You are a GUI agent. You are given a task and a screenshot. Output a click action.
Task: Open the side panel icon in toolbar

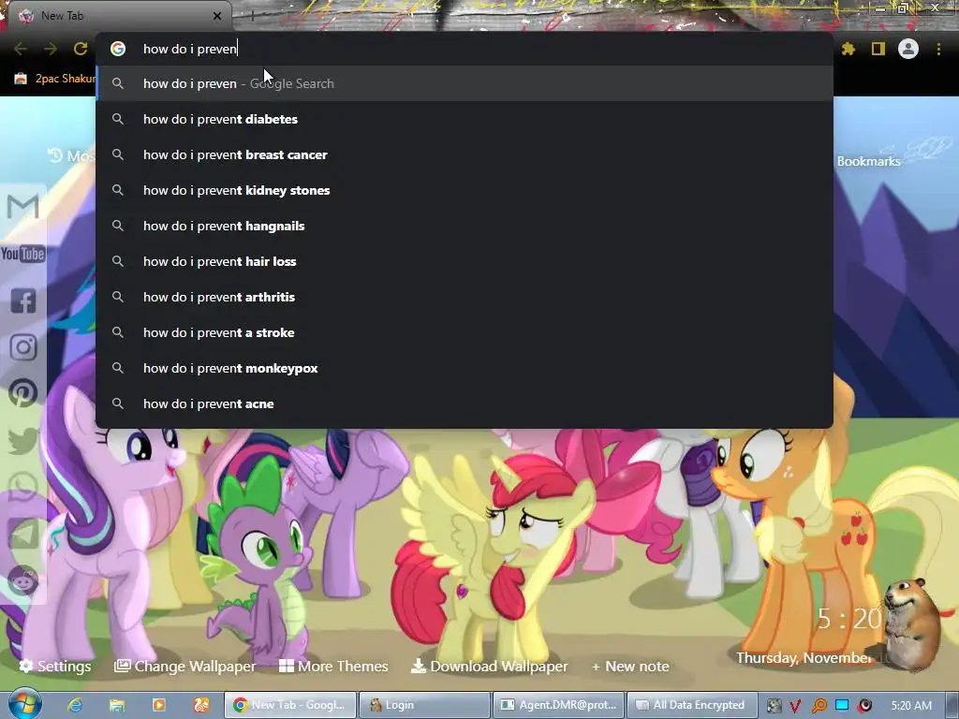pos(878,49)
